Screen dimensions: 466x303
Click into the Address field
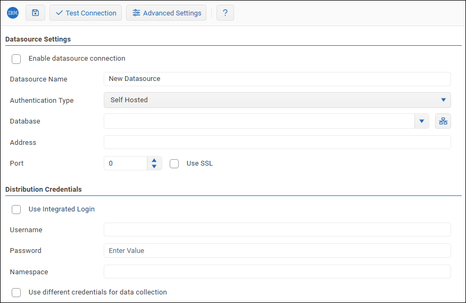277,142
